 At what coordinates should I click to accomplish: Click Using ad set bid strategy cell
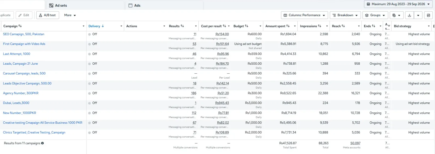tap(413, 44)
